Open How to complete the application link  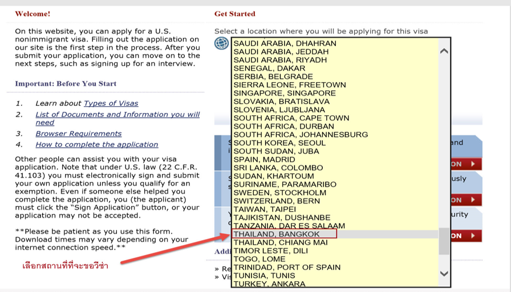(x=96, y=144)
